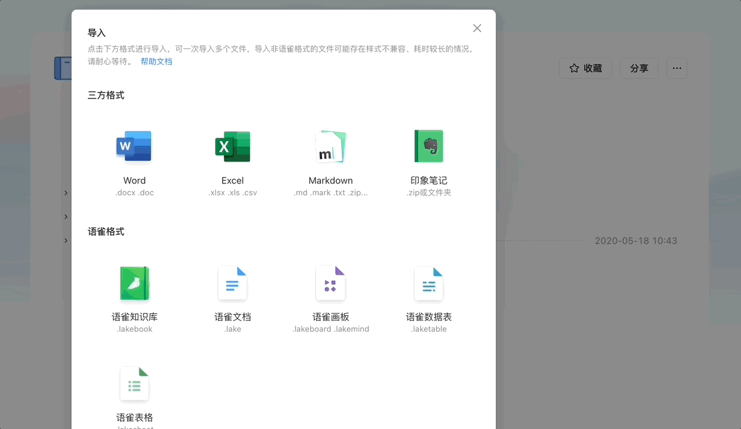Click the 三方格式 section heading

(106, 95)
